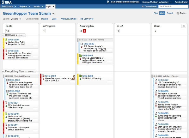Toggle the Without Estimate quick filter

[69, 19]
